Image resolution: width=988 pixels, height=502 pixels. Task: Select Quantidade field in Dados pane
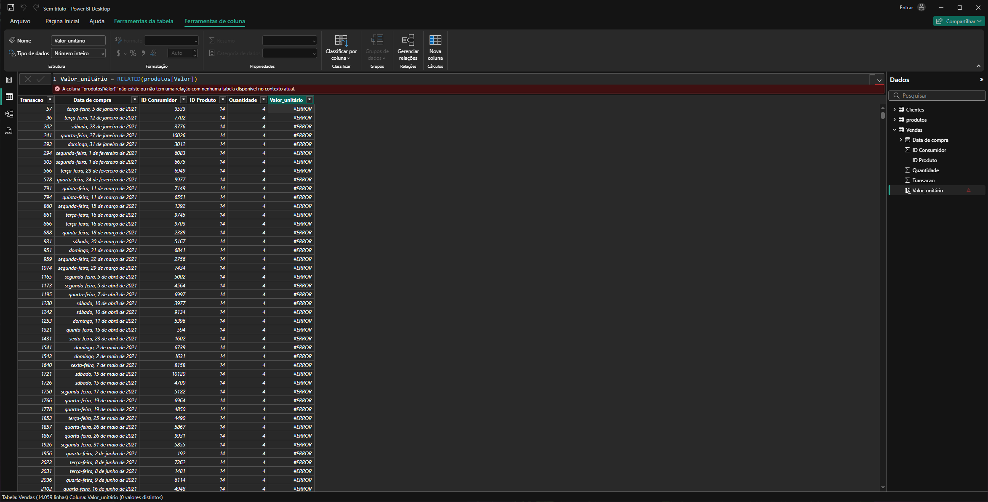click(925, 170)
